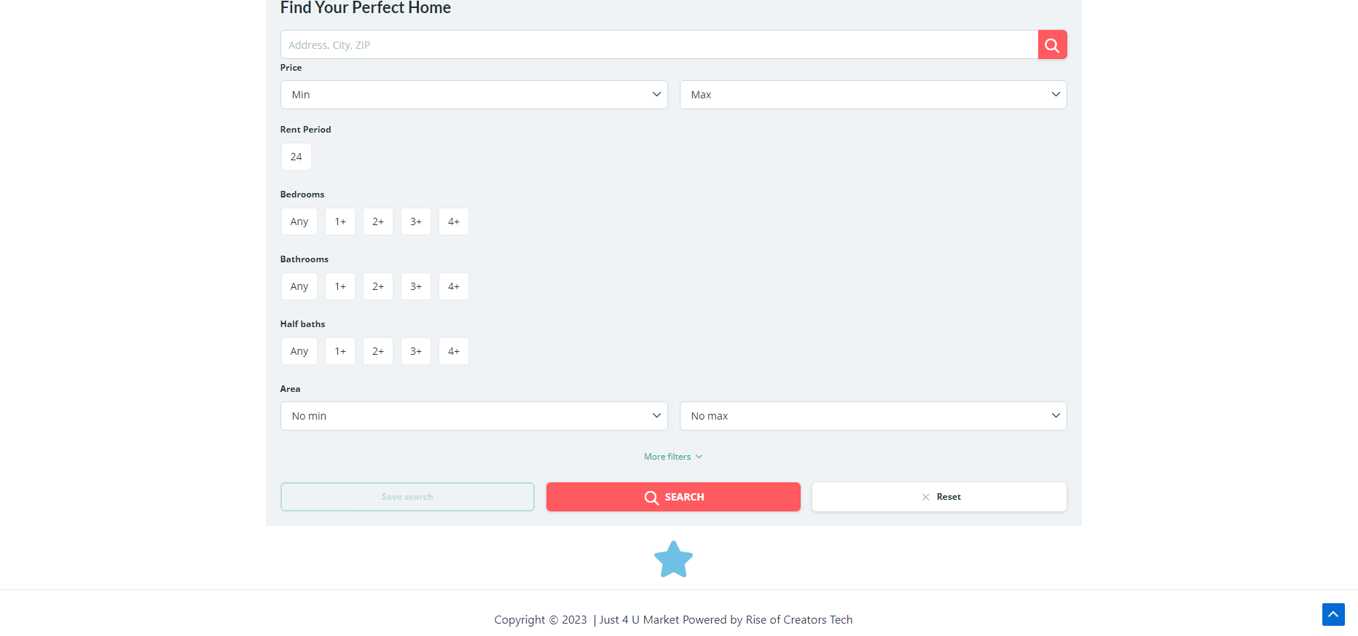Click the Reset button
The width and height of the screenshot is (1358, 636).
[939, 497]
